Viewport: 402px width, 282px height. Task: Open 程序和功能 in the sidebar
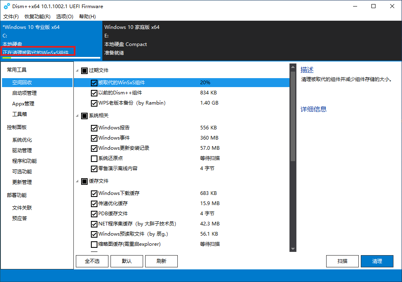coord(24,161)
